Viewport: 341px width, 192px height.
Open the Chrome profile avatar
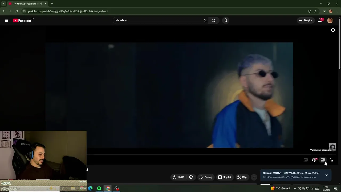pyautogui.click(x=331, y=11)
